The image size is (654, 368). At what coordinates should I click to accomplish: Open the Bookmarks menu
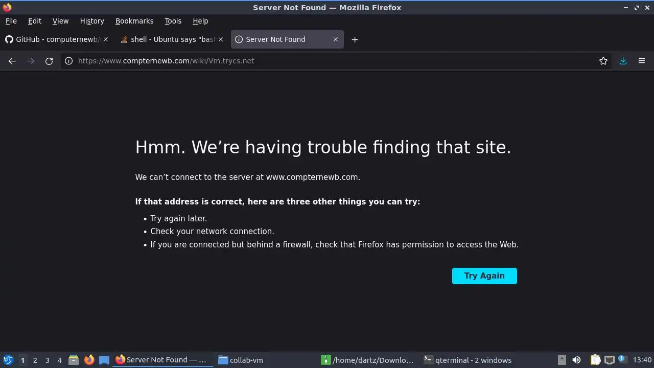[x=134, y=21]
